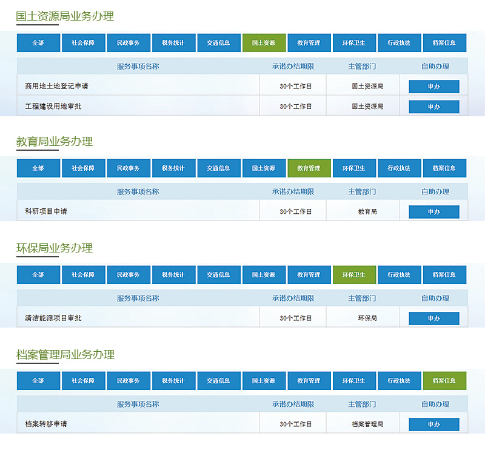Switch to 税务统计 tab in 档案管理局业务办理 section

(174, 381)
